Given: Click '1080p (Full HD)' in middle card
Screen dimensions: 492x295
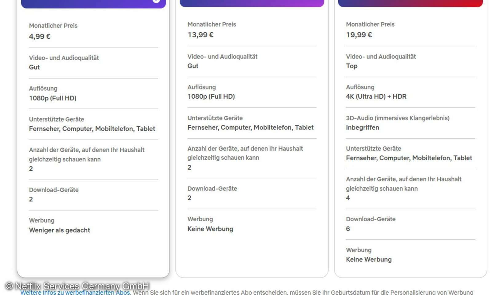Looking at the screenshot, I should 212,96.
